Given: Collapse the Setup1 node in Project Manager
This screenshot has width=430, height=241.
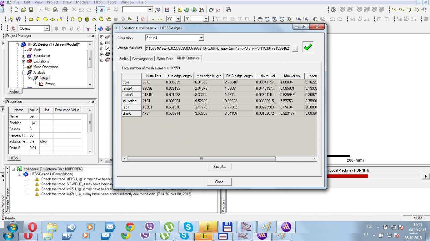Looking at the screenshot, I should pyautogui.click(x=29, y=78).
